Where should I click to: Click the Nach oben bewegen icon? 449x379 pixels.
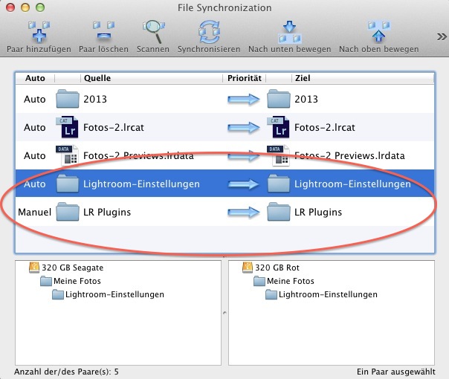tap(378, 31)
